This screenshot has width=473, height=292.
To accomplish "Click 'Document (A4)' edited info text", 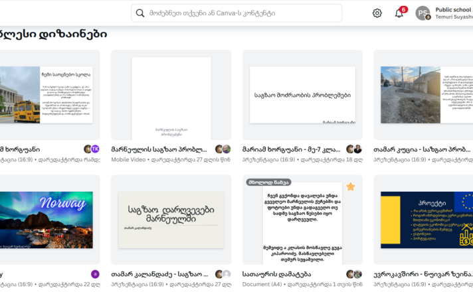I will click(302, 285).
